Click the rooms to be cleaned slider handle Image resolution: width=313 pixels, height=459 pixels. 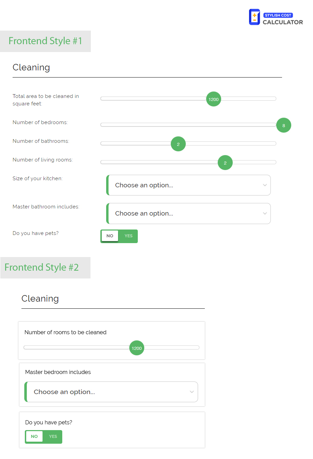click(x=137, y=348)
